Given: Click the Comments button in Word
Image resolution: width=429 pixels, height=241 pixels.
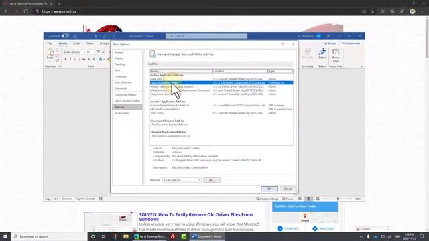Looking at the screenshot, I should (351, 44).
